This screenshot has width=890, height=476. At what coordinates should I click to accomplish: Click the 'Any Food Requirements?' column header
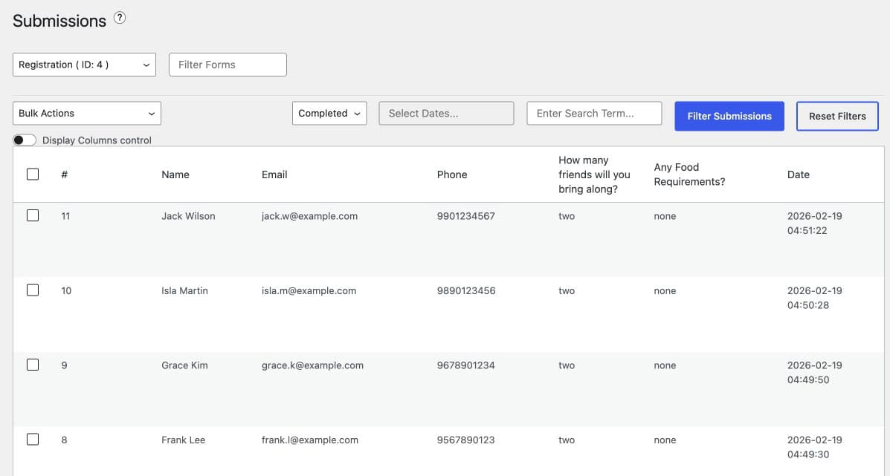(689, 175)
